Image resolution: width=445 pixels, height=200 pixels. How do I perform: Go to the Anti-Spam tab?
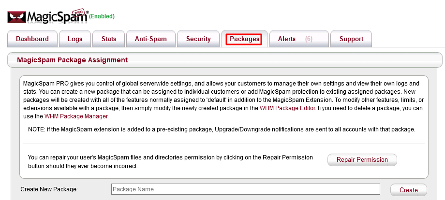point(150,39)
